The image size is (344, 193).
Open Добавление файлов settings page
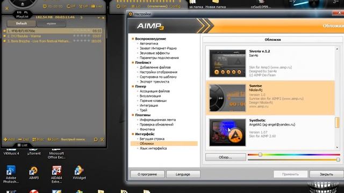pos(155,68)
